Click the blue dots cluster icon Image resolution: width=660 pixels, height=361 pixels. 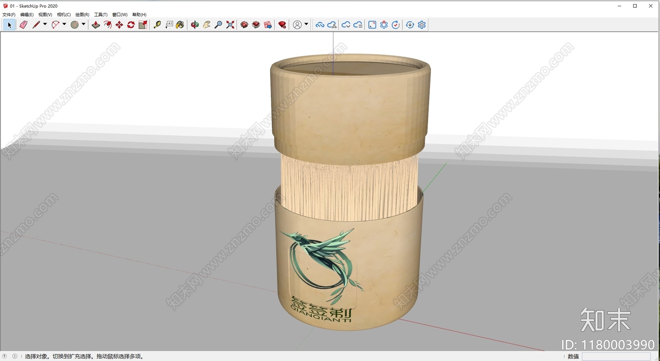384,25
